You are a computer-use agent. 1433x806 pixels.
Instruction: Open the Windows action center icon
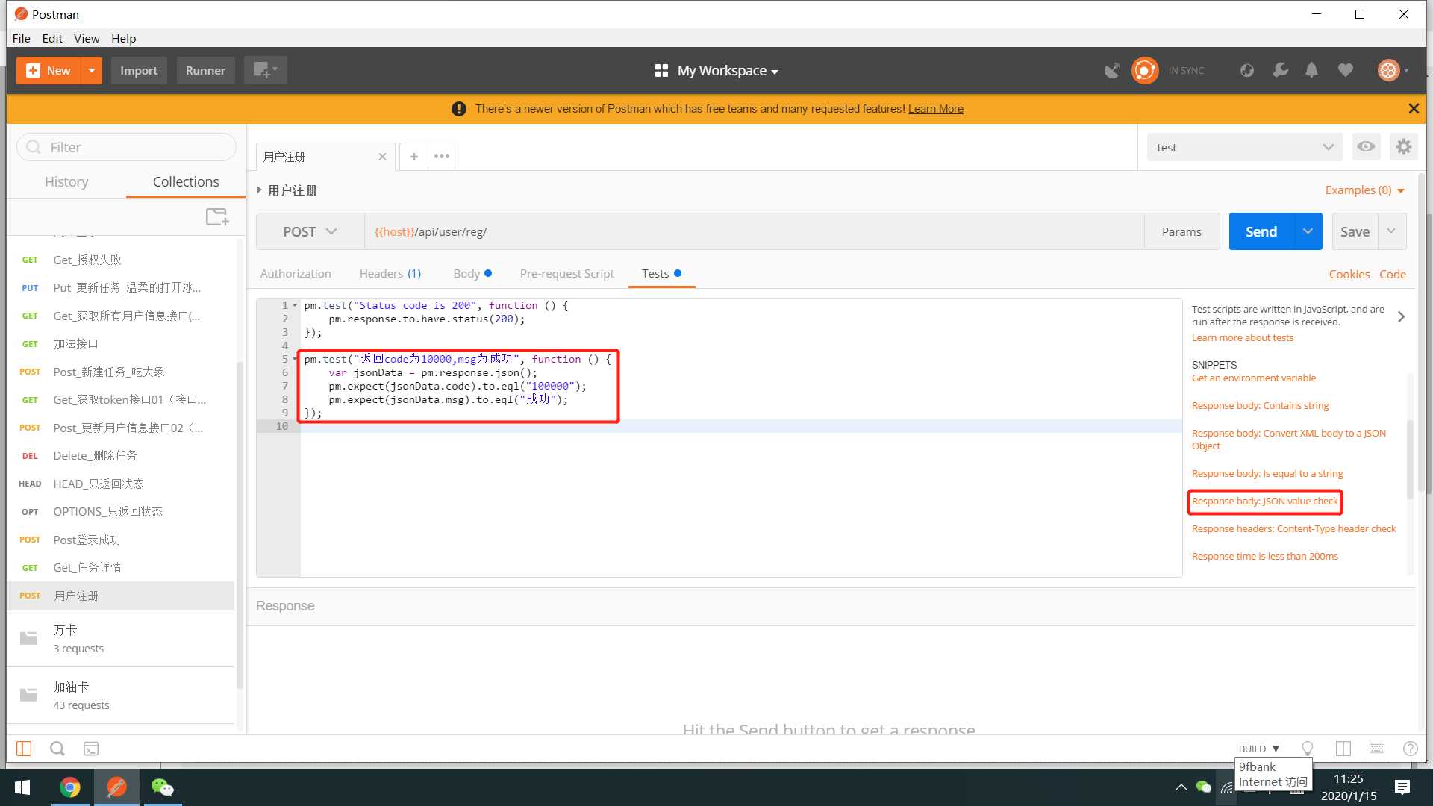pyautogui.click(x=1402, y=787)
